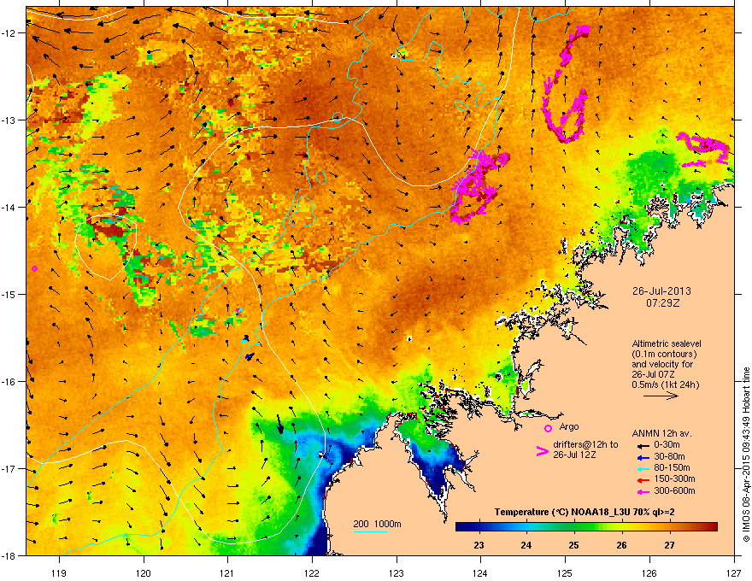This screenshot has height=581, width=752.
Task: Click the longitude axis label 126
Action: [x=649, y=572]
